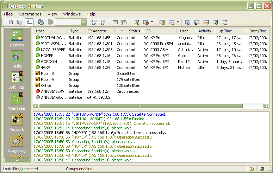
Task: Click the window with red square icon
Action: (x=146, y=22)
